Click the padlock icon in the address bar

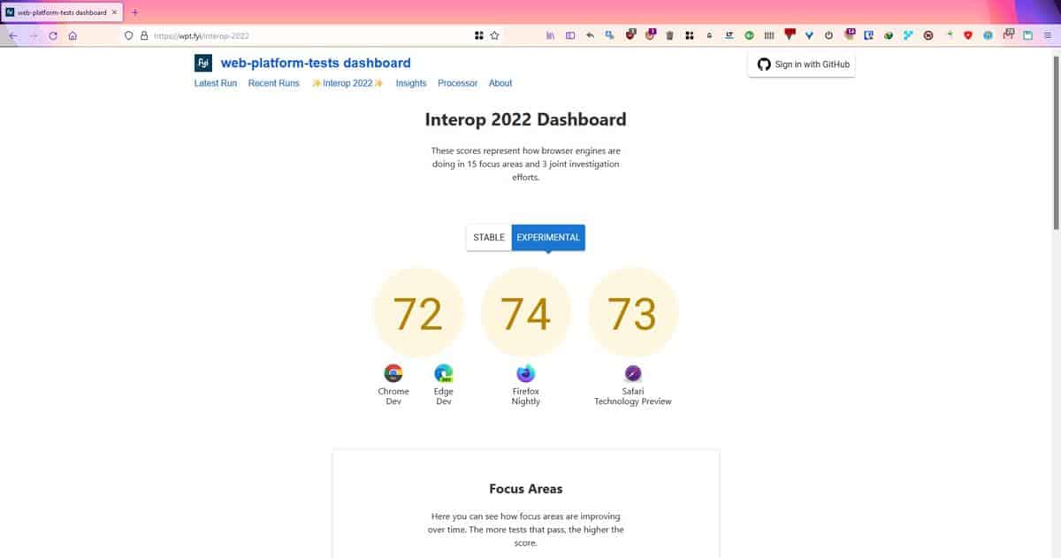click(143, 36)
